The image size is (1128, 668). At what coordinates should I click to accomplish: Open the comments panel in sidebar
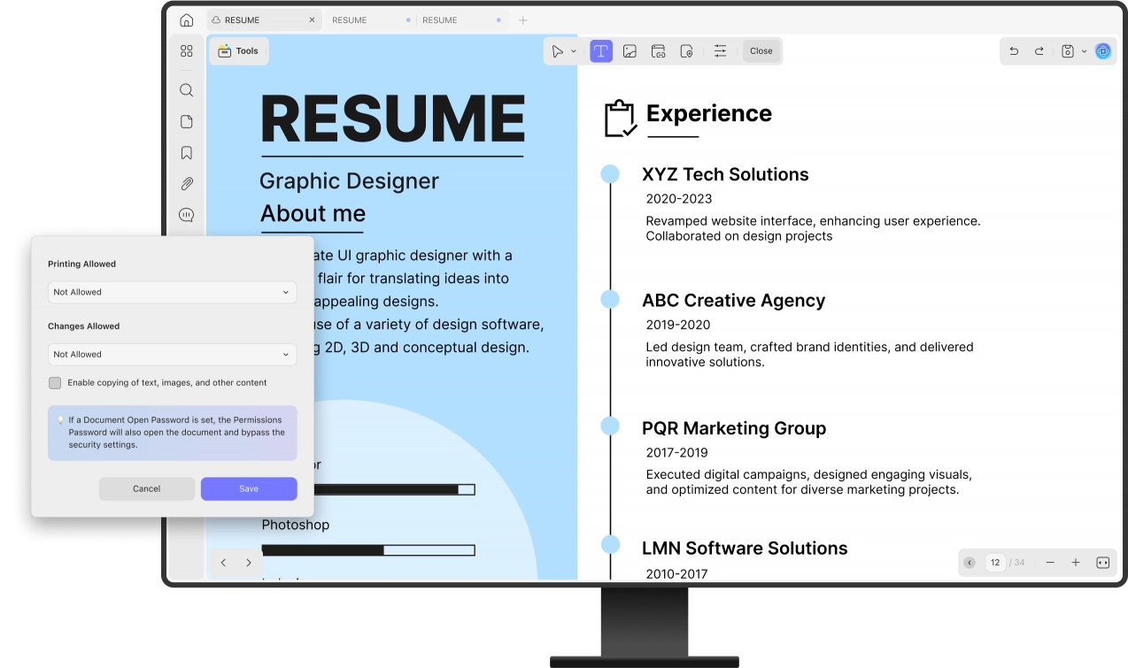pos(186,215)
